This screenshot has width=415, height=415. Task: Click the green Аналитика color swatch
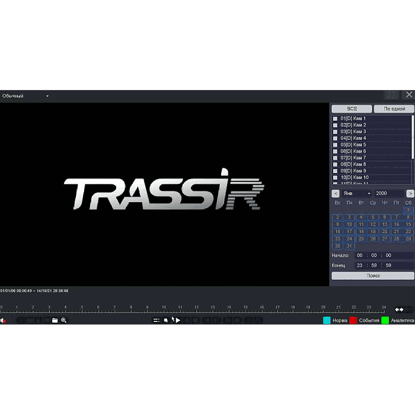point(385,320)
